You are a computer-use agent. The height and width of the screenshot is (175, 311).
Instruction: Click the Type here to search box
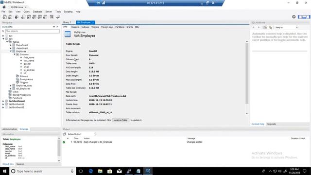click(43, 171)
